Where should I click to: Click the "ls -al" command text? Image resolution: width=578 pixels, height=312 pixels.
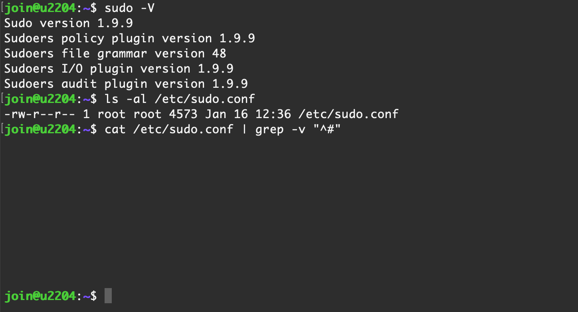tap(126, 99)
